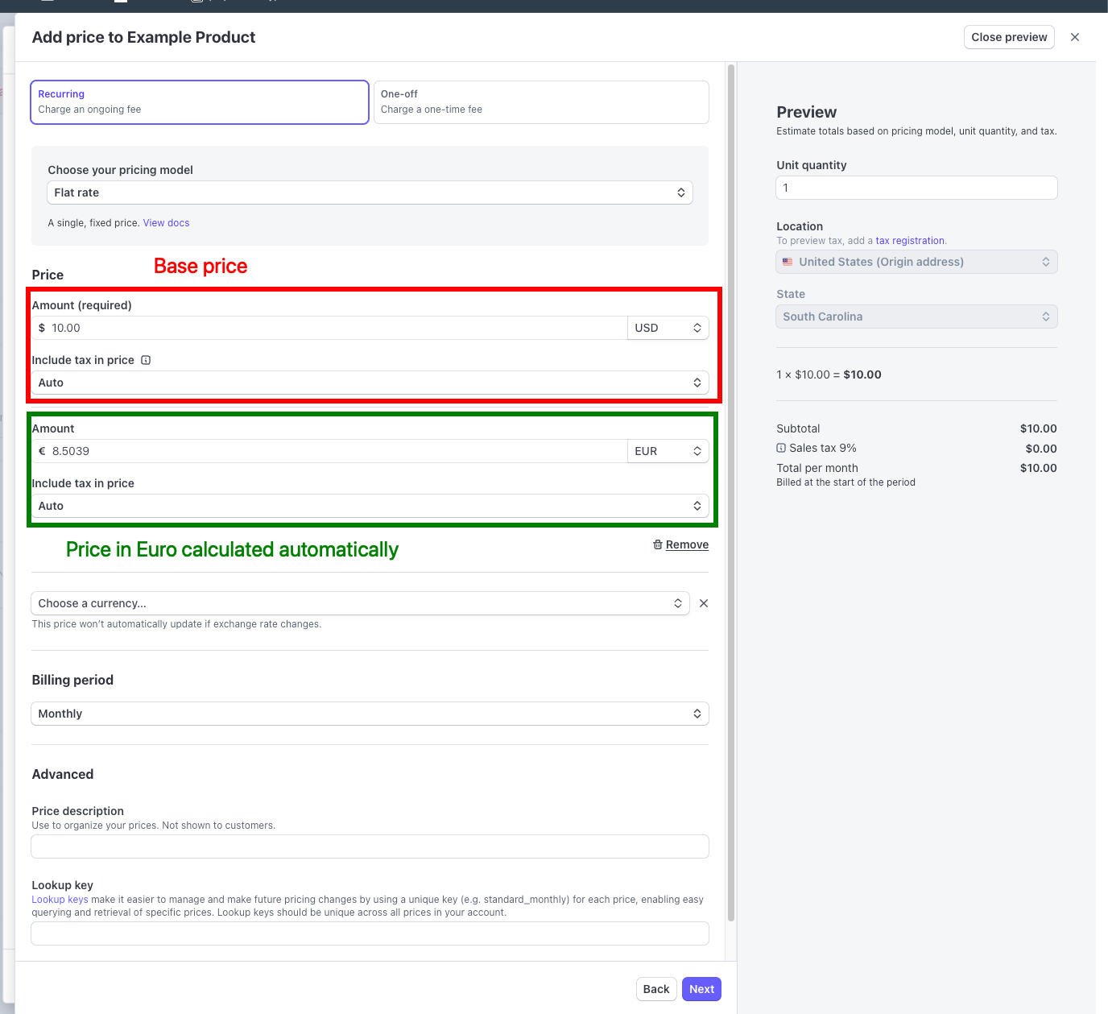Open the Monthly billing period dropdown
This screenshot has width=1108, height=1014.
[370, 714]
